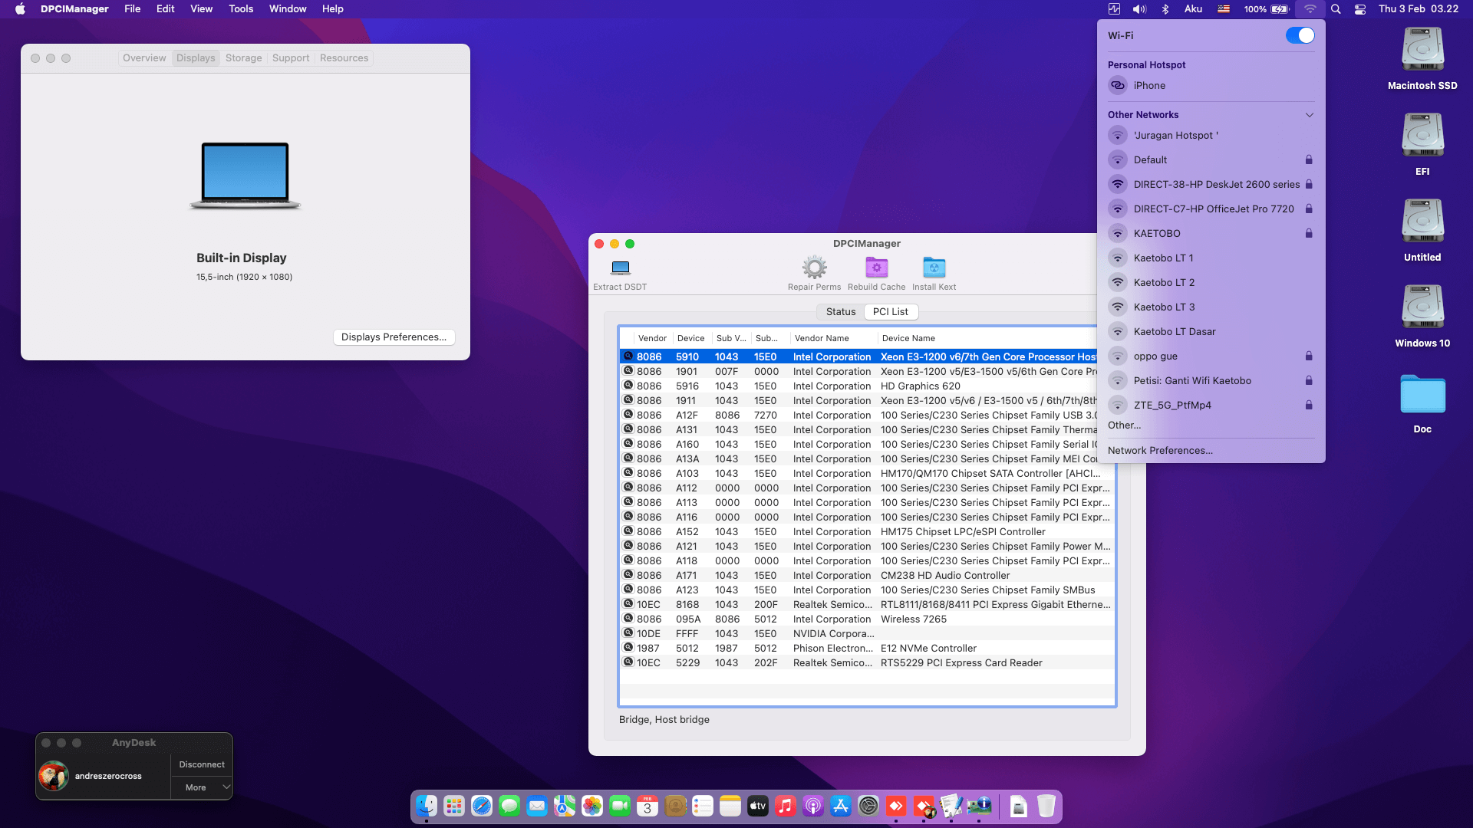
Task: Select the Doc folder on the desktop
Action: pos(1422,394)
